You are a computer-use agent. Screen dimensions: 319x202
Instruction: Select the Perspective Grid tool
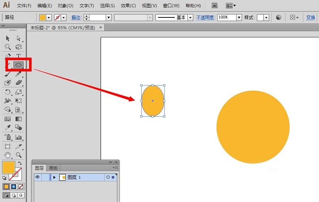19,110
